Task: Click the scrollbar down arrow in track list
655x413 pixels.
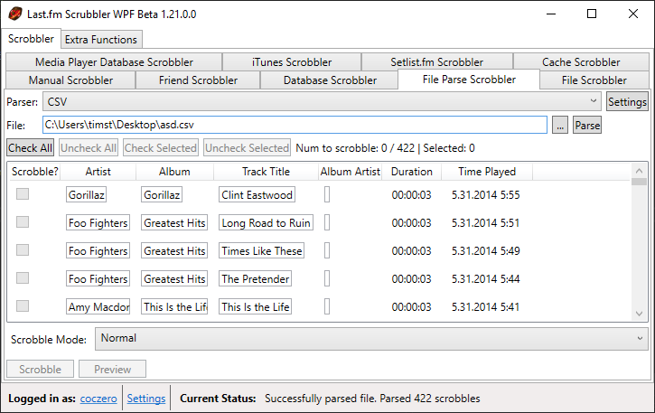Action: pyautogui.click(x=640, y=313)
